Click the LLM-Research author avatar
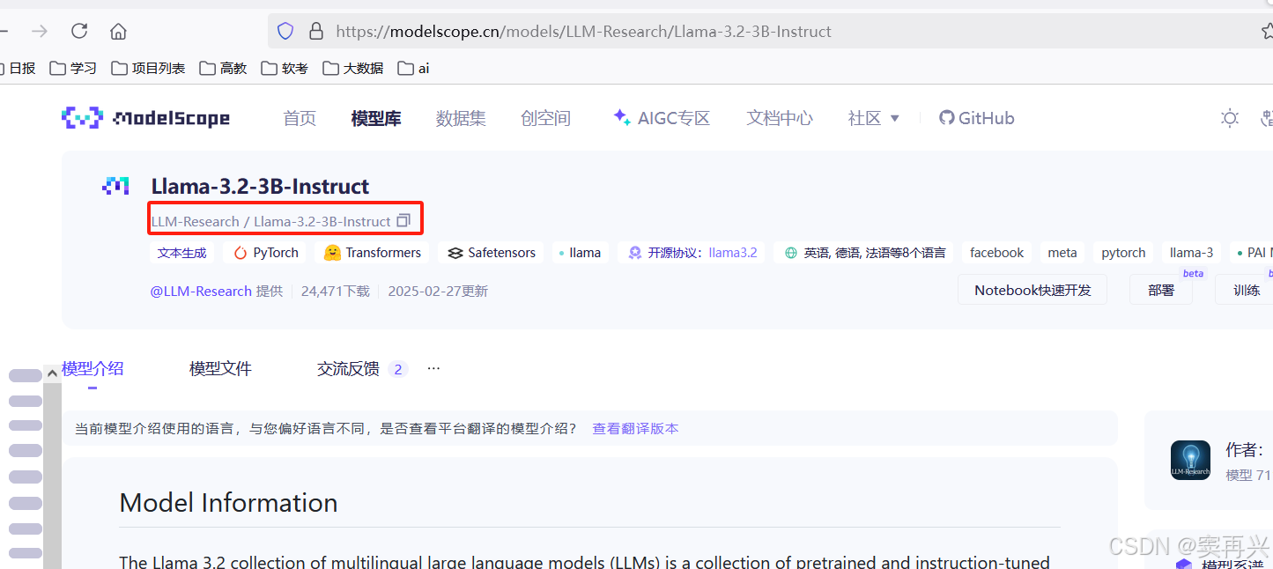Viewport: 1273px width, 569px height. click(1190, 460)
